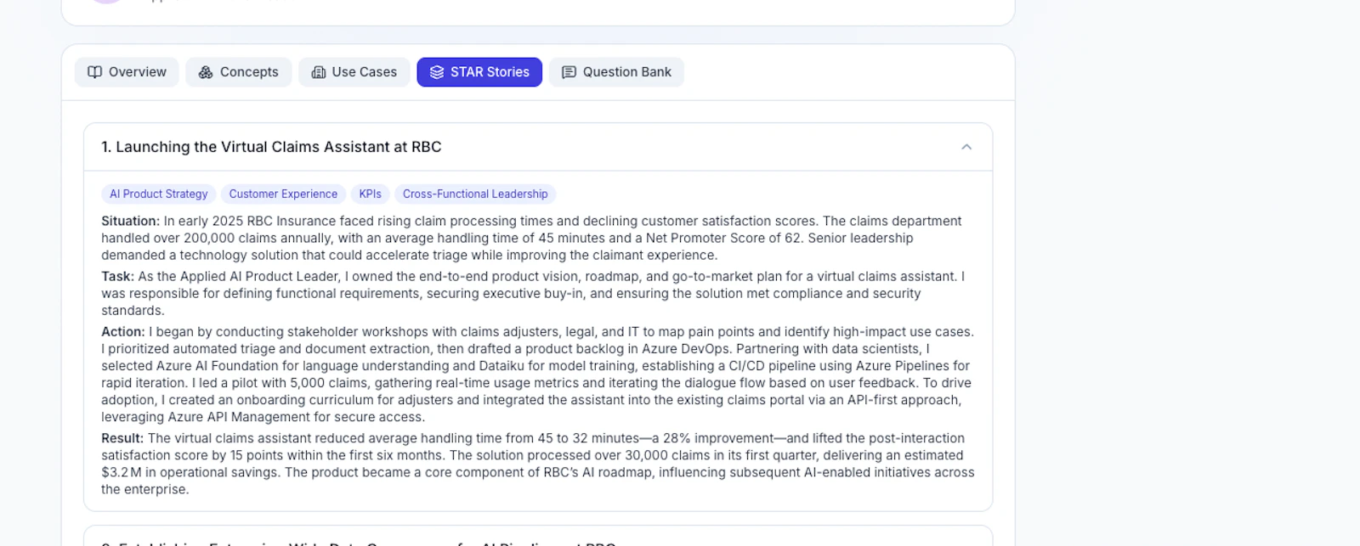The width and height of the screenshot is (1360, 546).
Task: Click the story title Launching the Virtual Claims Assistant
Action: (271, 147)
